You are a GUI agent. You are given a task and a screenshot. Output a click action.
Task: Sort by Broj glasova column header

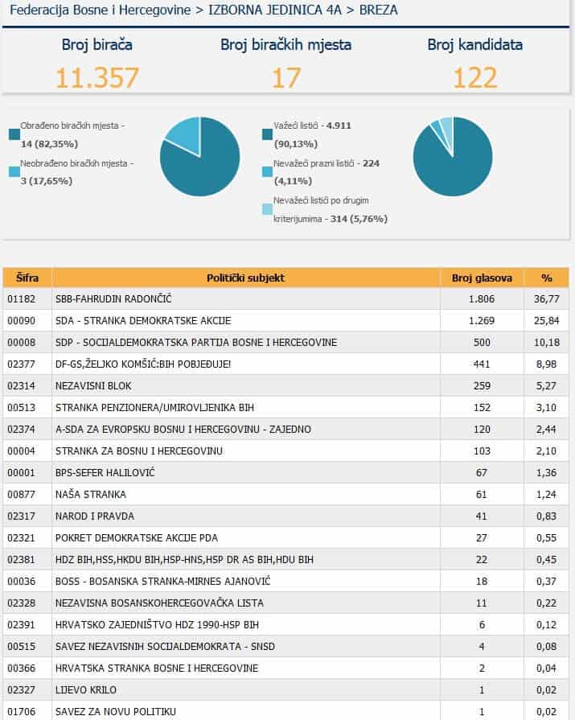tap(482, 278)
